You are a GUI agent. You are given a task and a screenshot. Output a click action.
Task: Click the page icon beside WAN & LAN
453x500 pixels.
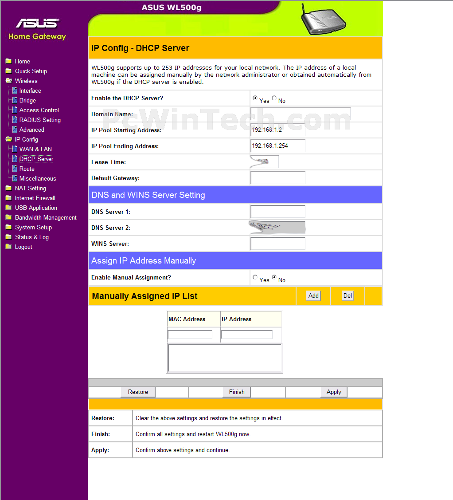(15, 149)
